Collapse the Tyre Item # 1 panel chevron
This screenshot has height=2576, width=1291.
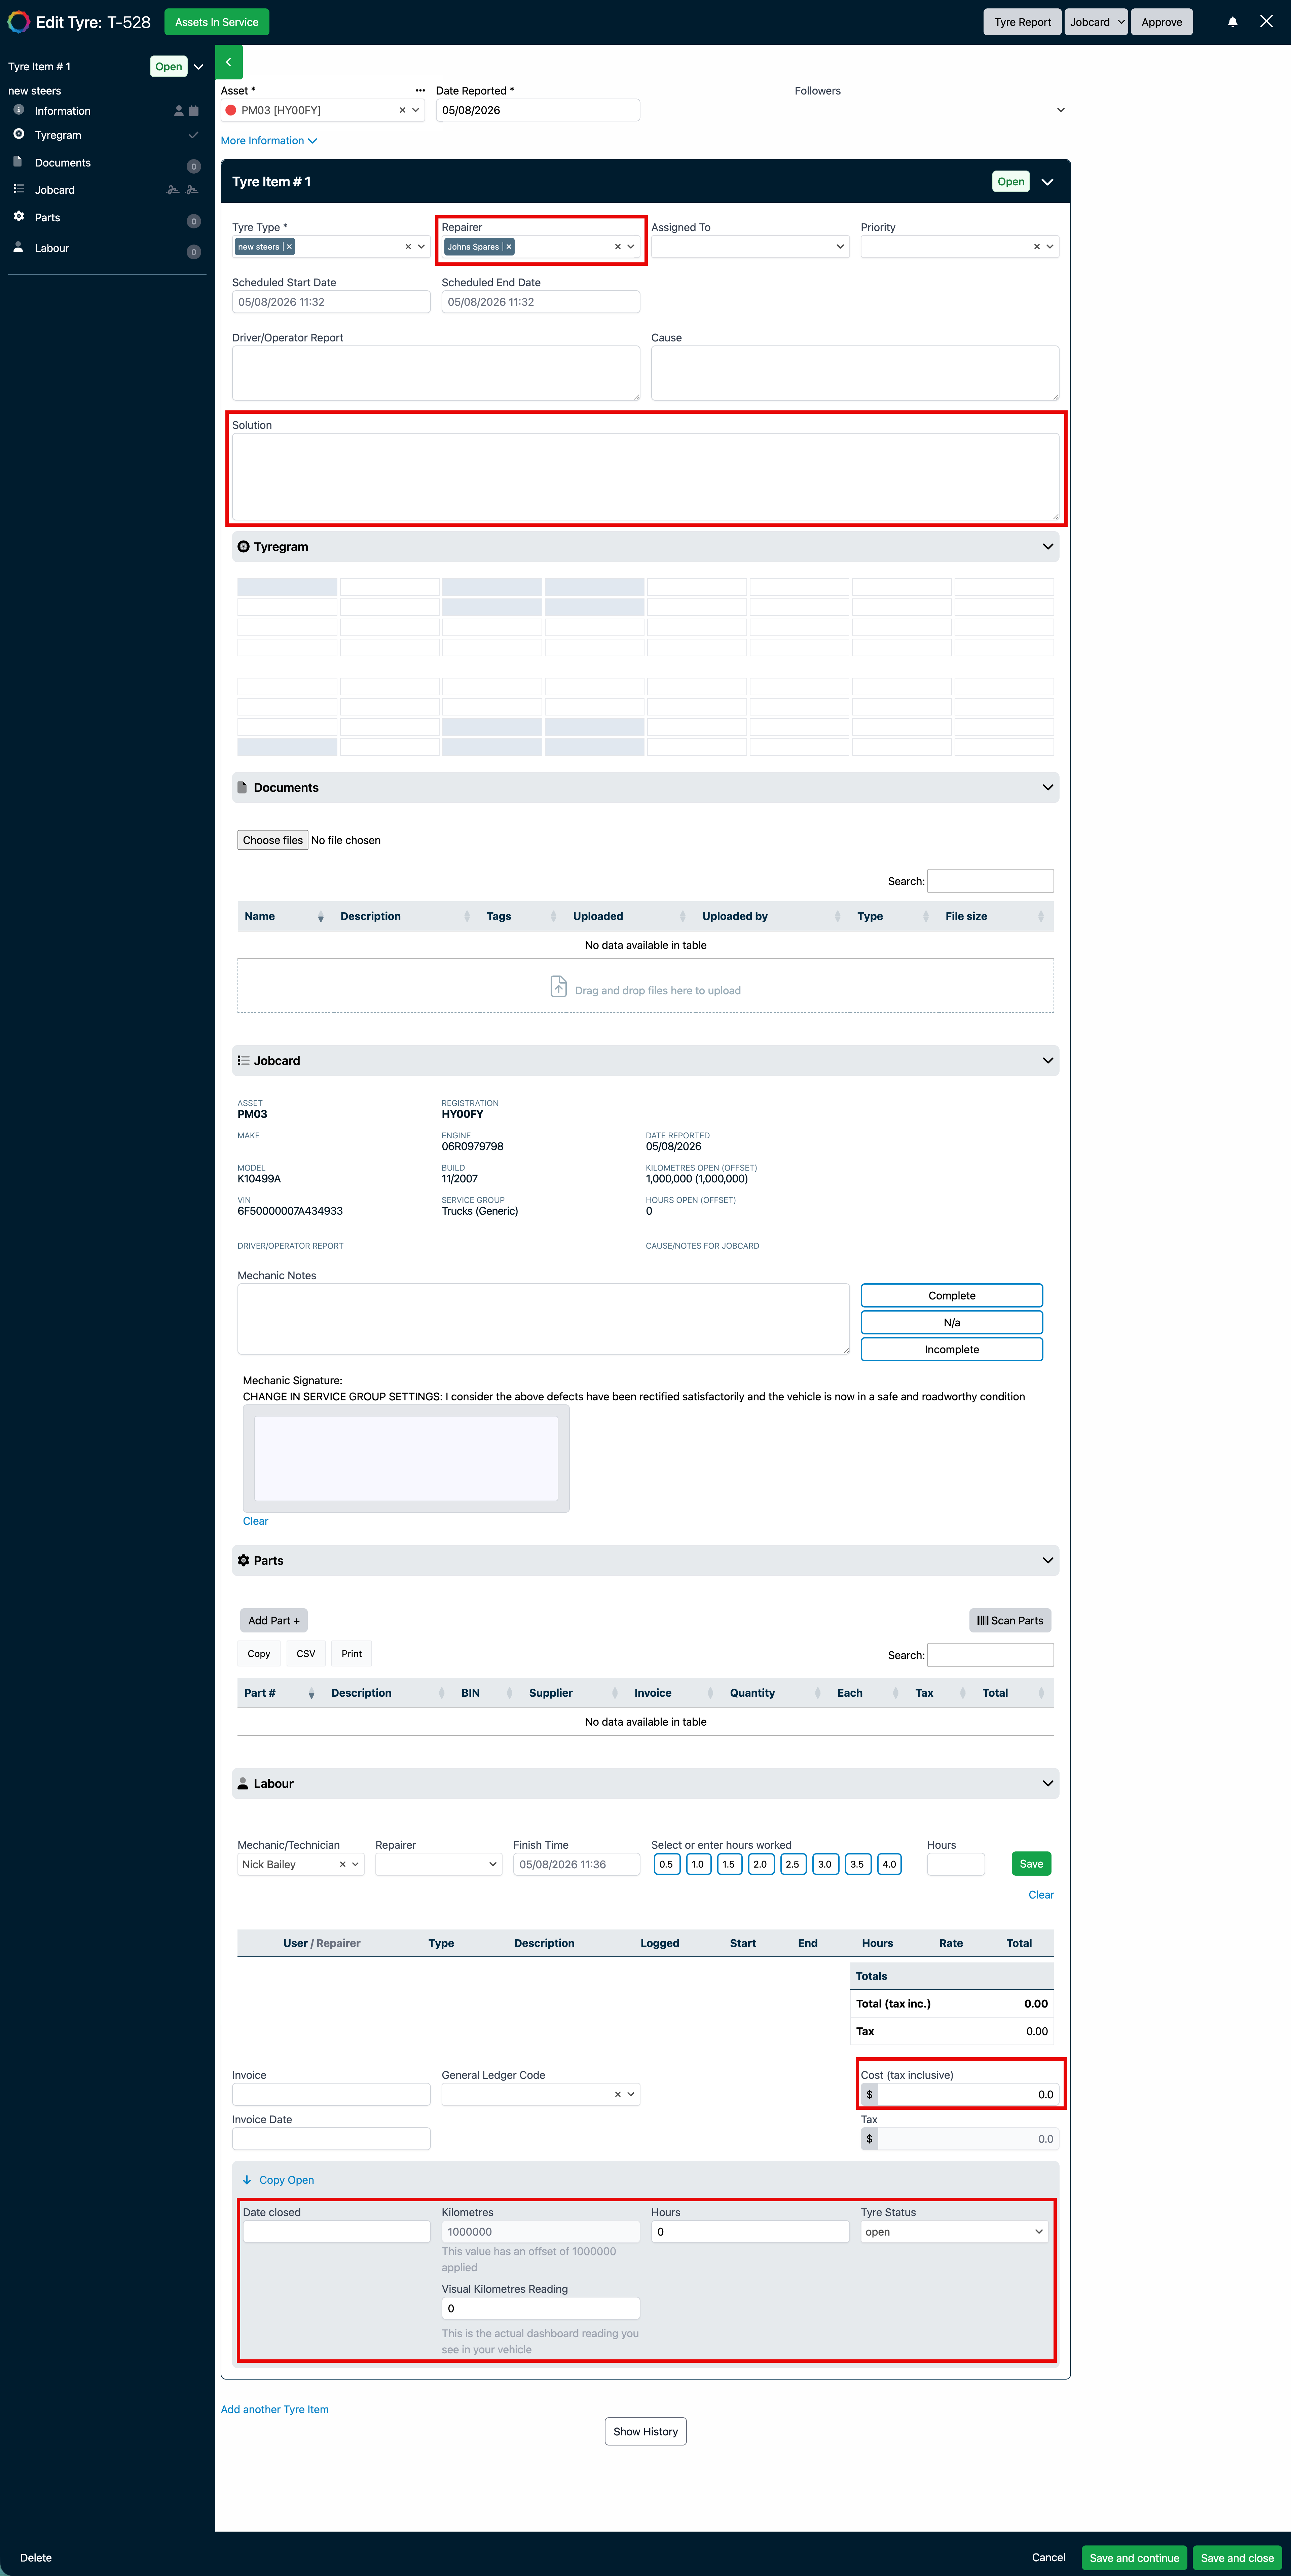(x=1047, y=182)
